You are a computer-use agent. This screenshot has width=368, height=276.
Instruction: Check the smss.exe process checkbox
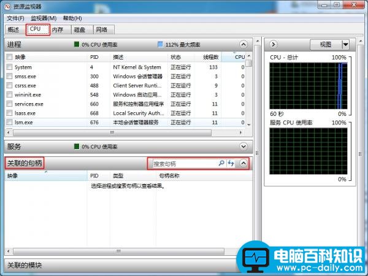coord(9,76)
